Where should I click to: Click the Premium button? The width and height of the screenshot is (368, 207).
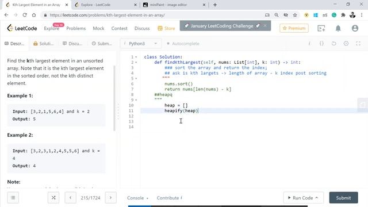(294, 28)
